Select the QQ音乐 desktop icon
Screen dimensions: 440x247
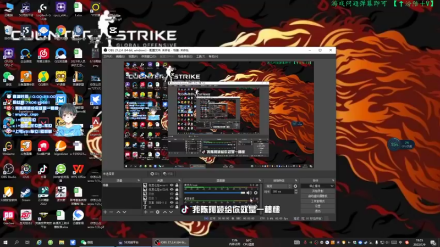[x=43, y=78]
